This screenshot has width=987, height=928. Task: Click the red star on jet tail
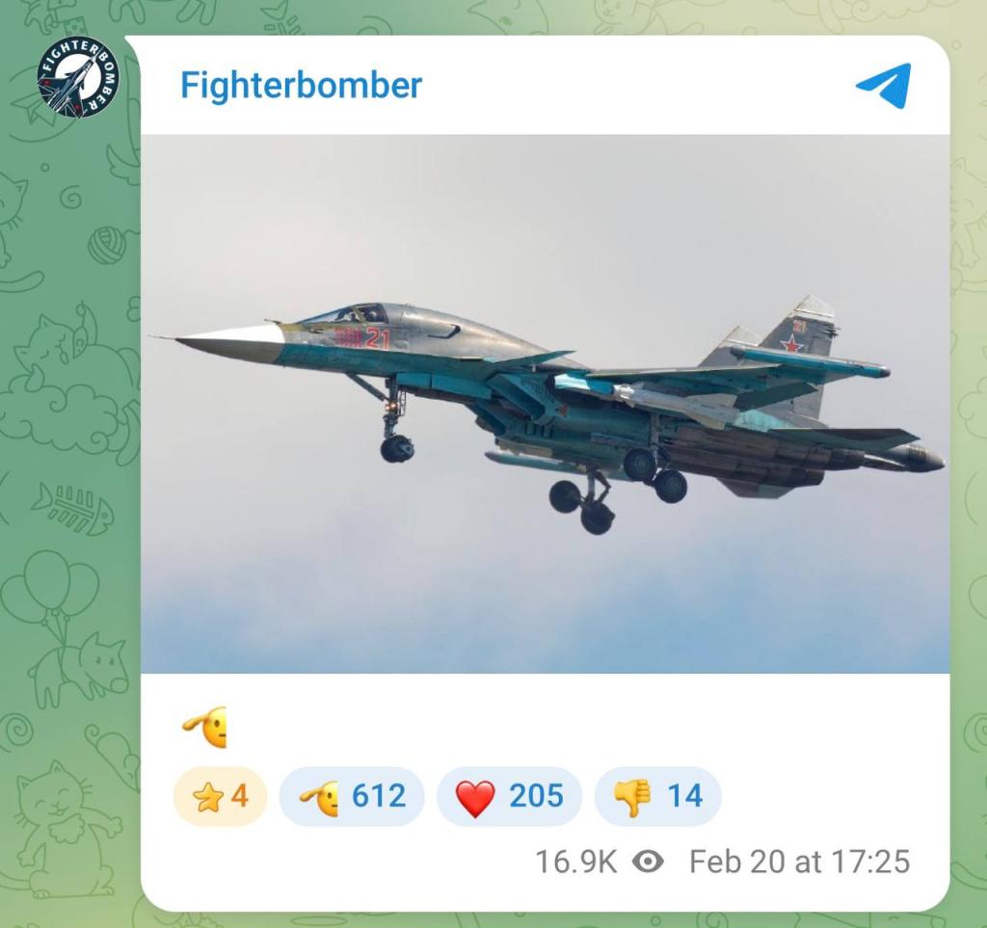(x=791, y=343)
